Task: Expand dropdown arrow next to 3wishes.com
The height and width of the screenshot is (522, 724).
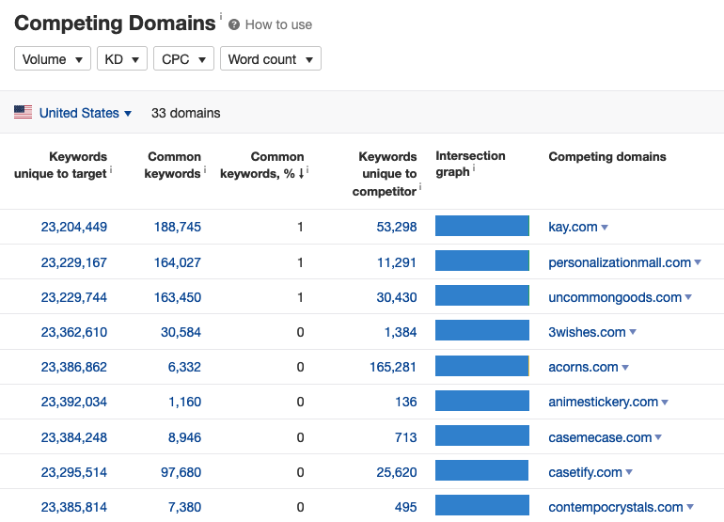Action: coord(633,332)
